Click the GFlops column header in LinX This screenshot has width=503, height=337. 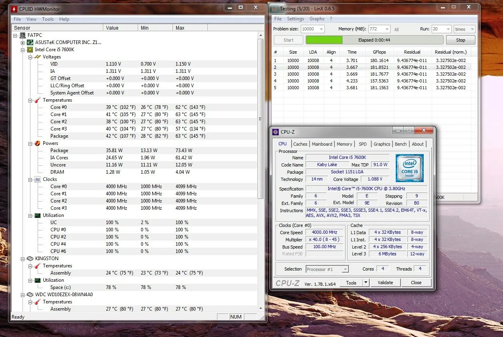tap(379, 52)
